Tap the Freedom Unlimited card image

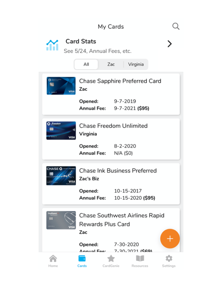pyautogui.click(x=61, y=131)
